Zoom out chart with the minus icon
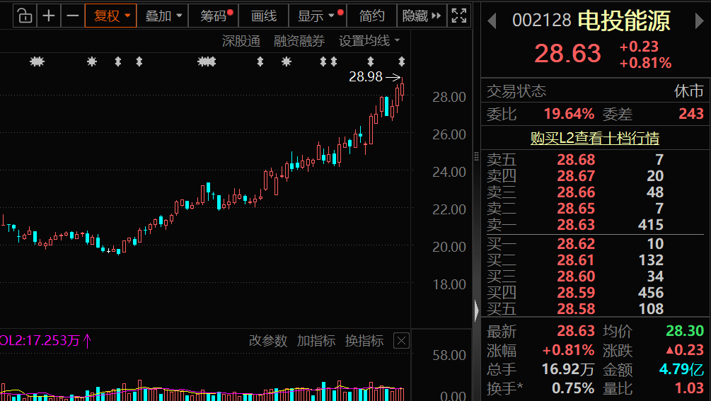Image resolution: width=711 pixels, height=401 pixels. (x=72, y=16)
